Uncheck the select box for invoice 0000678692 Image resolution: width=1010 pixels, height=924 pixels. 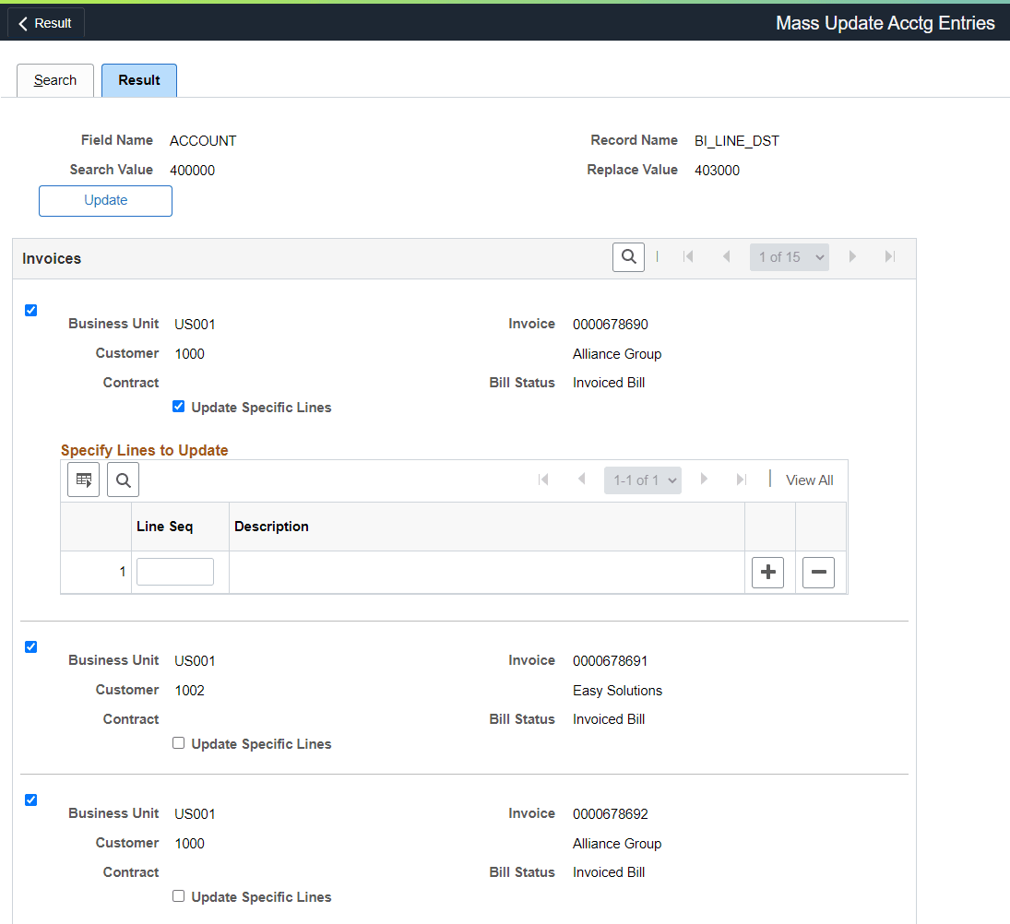[31, 800]
